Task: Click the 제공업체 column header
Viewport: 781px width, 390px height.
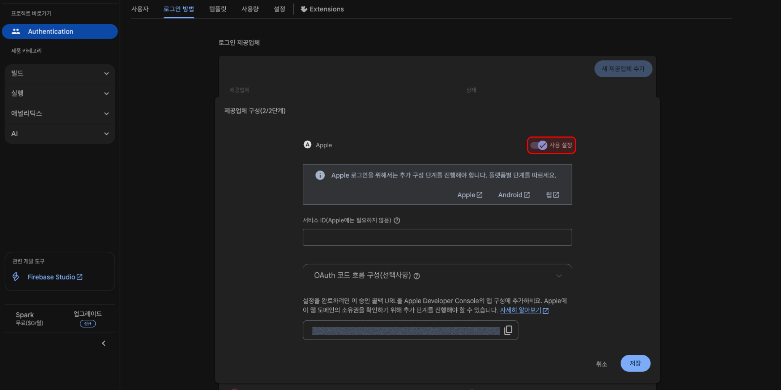Action: (x=239, y=90)
